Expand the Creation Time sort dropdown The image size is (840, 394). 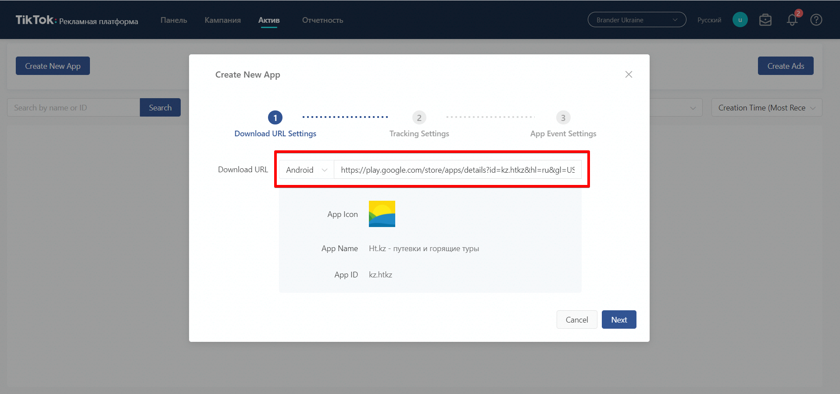point(766,108)
